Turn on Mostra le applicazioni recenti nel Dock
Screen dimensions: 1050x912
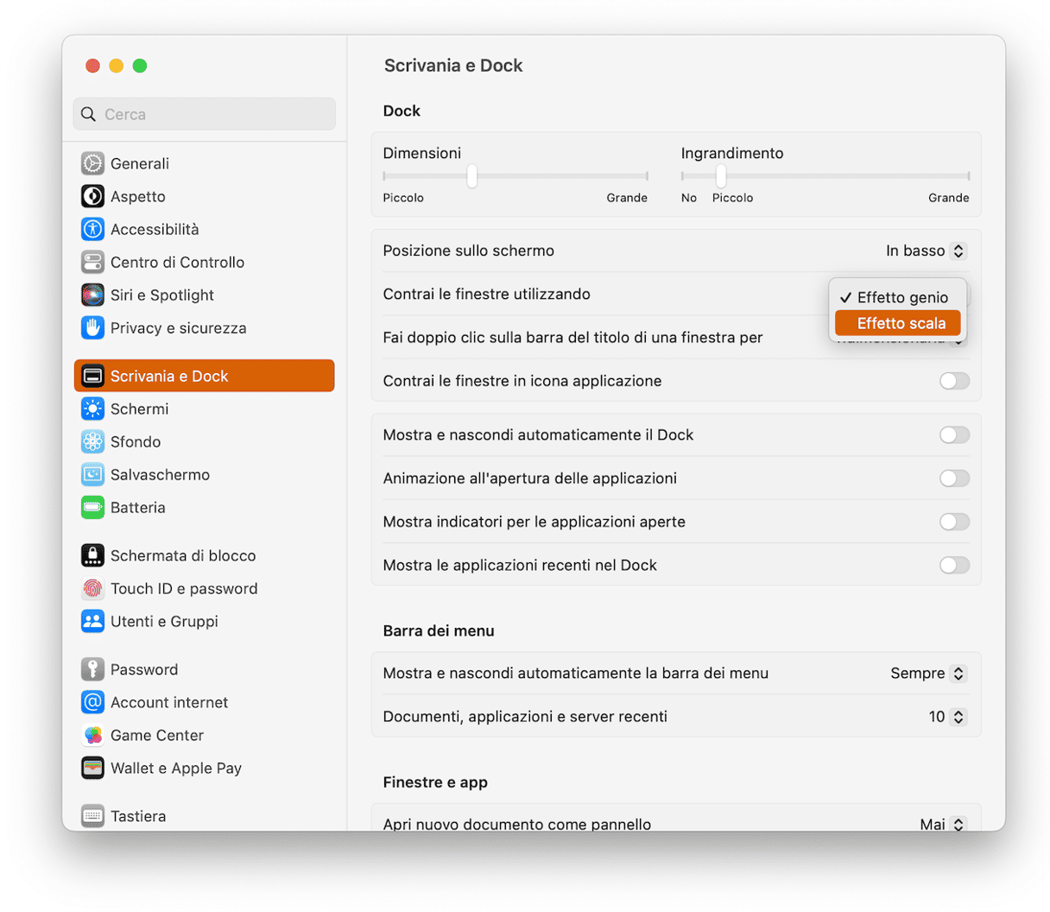pos(953,565)
